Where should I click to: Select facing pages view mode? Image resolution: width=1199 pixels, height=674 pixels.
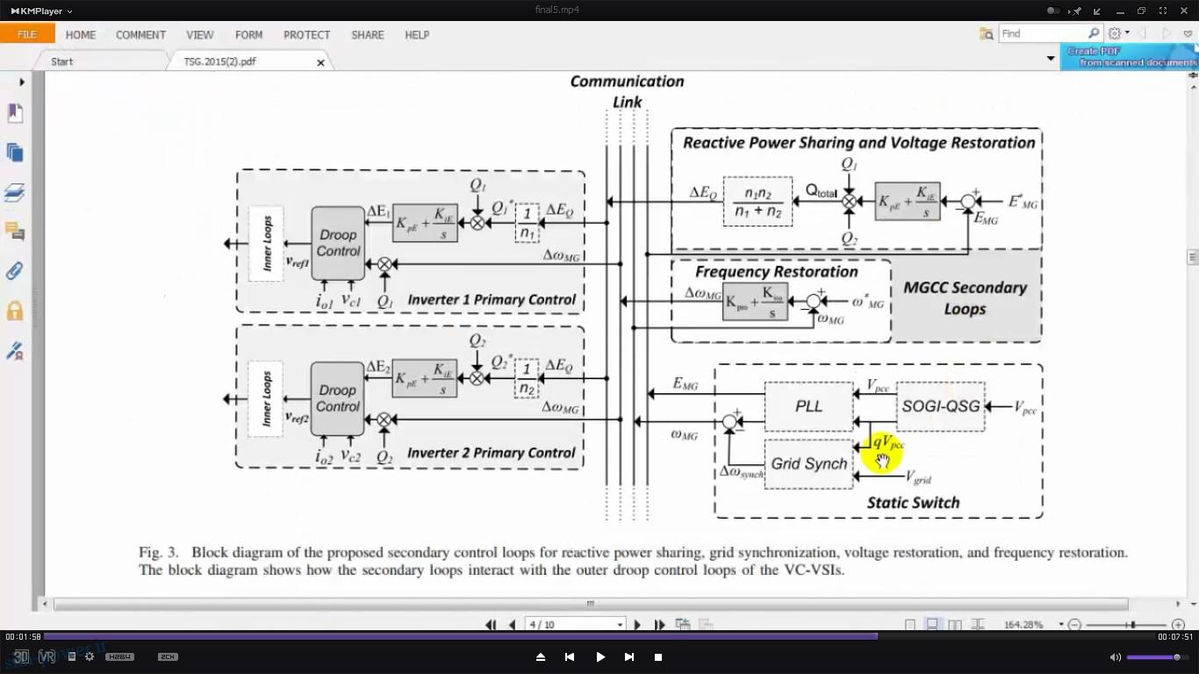pyautogui.click(x=955, y=625)
